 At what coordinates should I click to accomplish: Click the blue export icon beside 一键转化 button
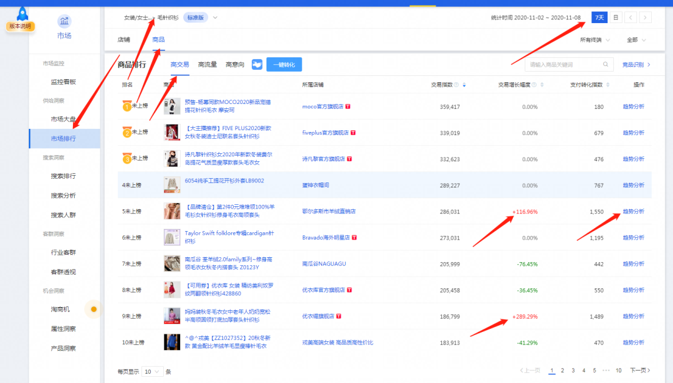(x=257, y=64)
